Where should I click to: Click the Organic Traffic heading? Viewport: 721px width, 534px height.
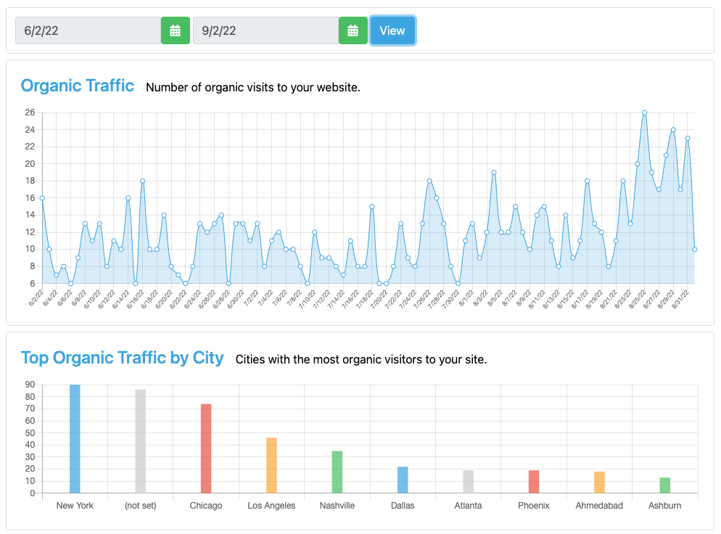click(x=78, y=86)
